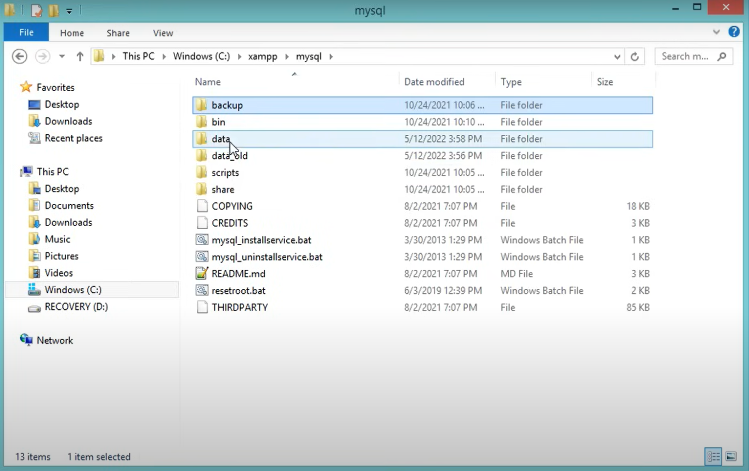Select Downloads in the Favorites list
The image size is (749, 471).
[x=67, y=121]
